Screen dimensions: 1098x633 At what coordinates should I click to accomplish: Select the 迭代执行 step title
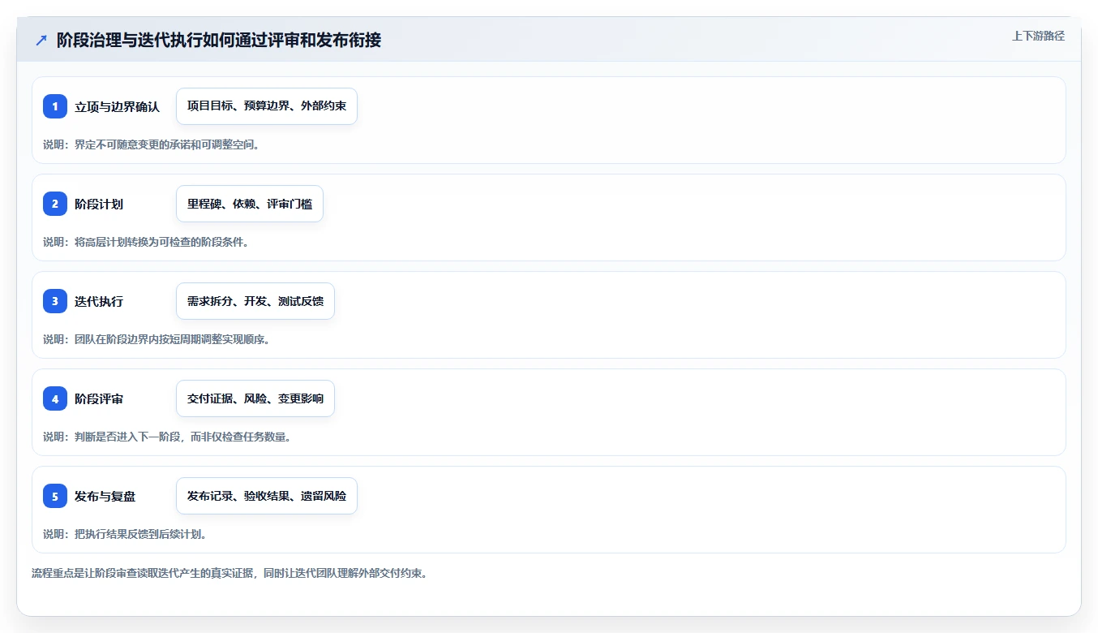99,301
